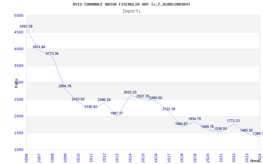263x164 pixels.
Task: Click the y-axis tick 2500
Action: 19,100
